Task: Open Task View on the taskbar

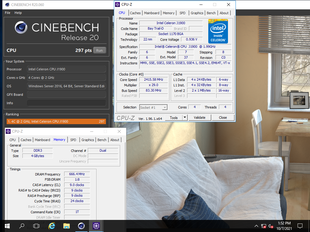Action: [36, 226]
